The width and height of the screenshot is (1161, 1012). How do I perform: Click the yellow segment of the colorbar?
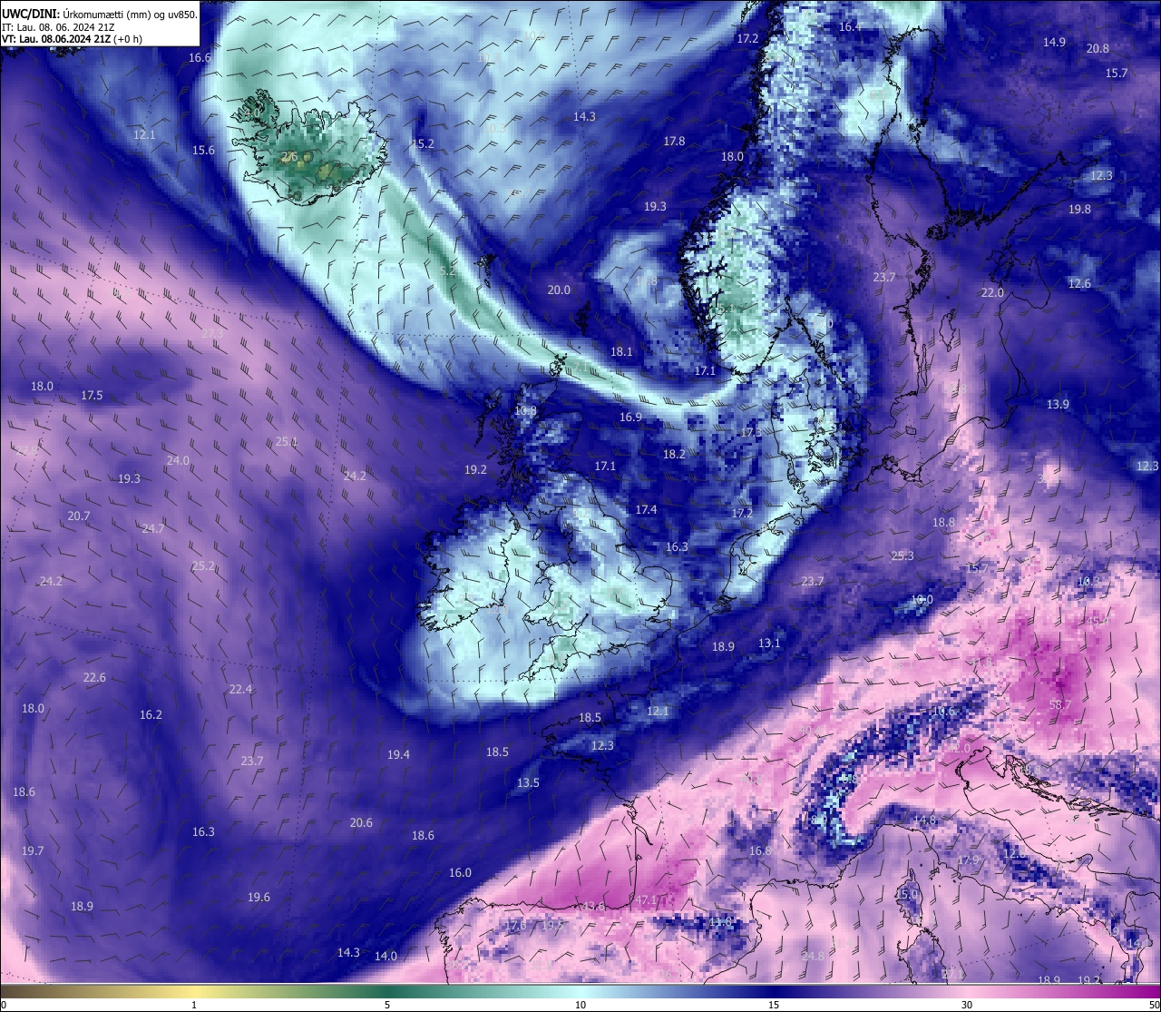click(x=194, y=991)
